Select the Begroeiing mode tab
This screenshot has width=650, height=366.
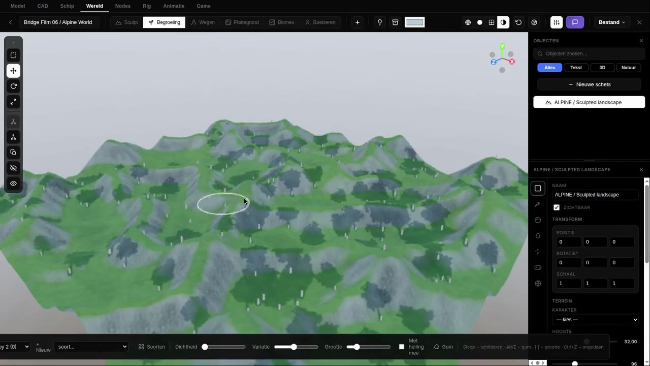tap(164, 22)
